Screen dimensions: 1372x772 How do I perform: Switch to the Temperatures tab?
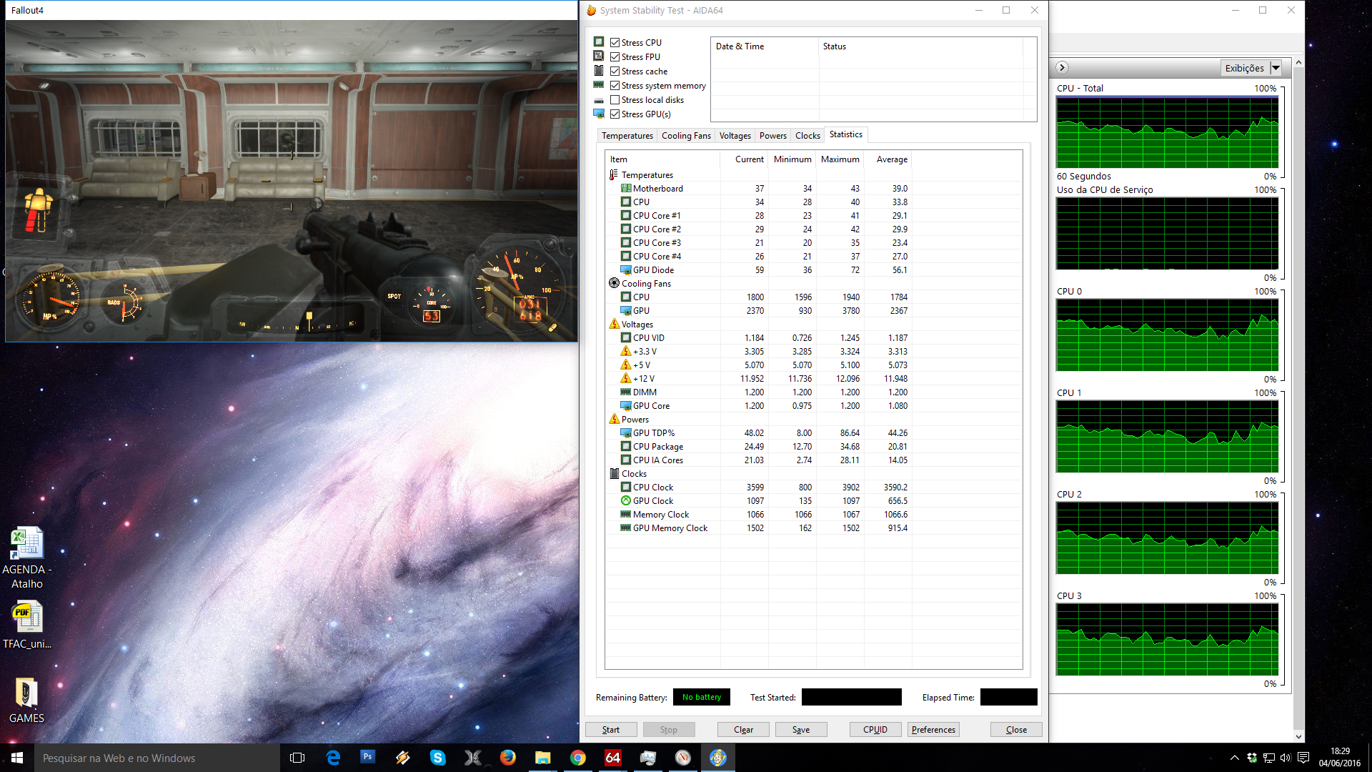click(x=627, y=136)
